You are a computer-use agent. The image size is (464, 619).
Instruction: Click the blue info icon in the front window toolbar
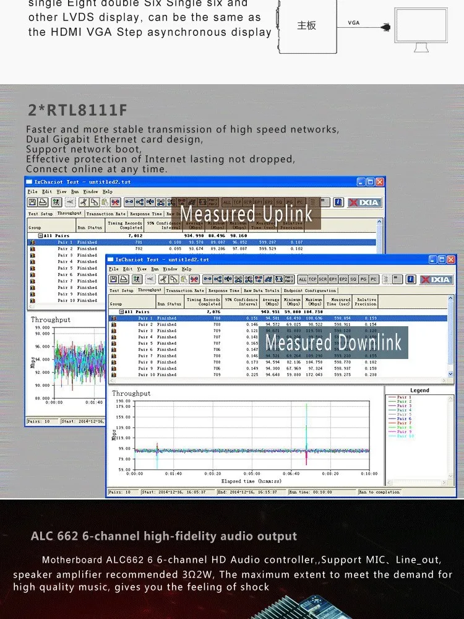[410, 280]
